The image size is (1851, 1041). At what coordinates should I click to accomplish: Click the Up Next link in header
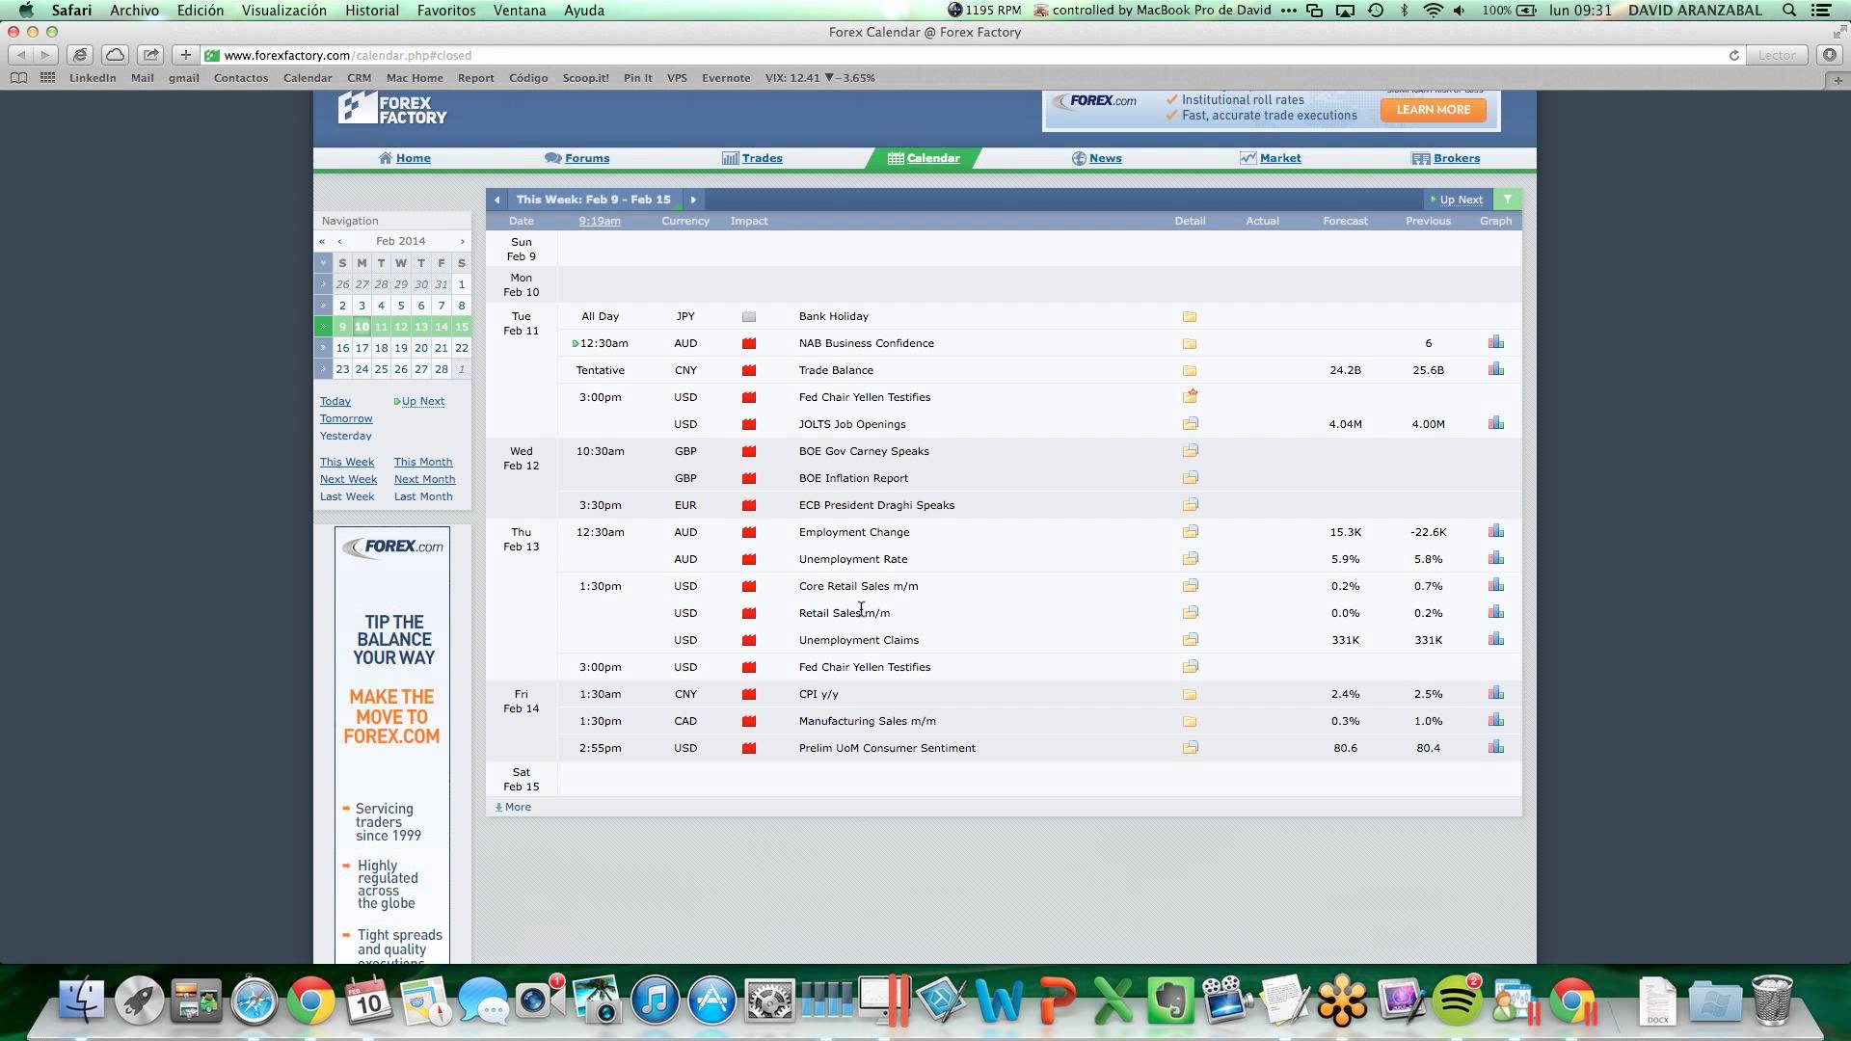1461,200
